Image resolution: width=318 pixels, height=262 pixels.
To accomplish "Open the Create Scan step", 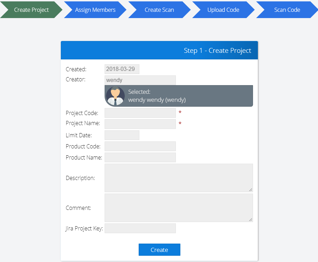I will tap(159, 10).
